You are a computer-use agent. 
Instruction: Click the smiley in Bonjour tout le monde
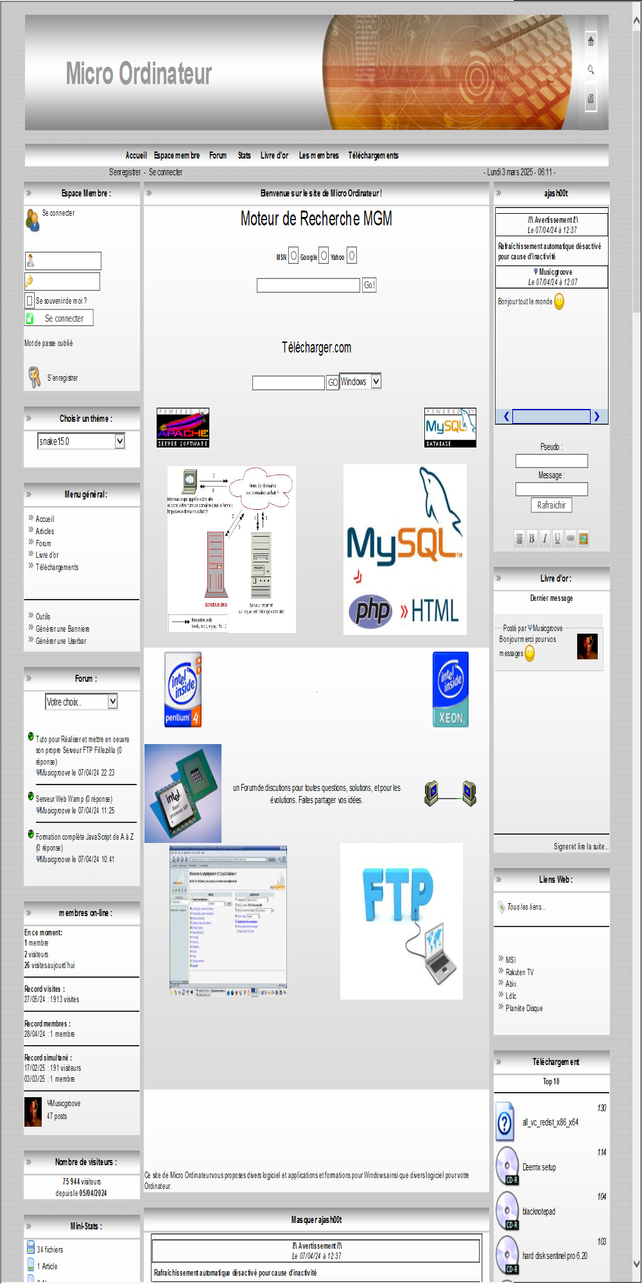pos(559,302)
